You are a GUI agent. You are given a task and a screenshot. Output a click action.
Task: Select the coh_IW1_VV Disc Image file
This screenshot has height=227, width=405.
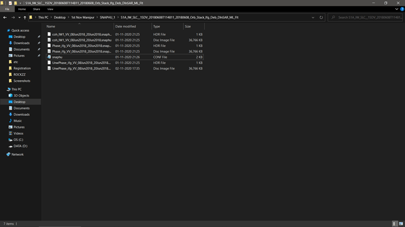[124, 40]
